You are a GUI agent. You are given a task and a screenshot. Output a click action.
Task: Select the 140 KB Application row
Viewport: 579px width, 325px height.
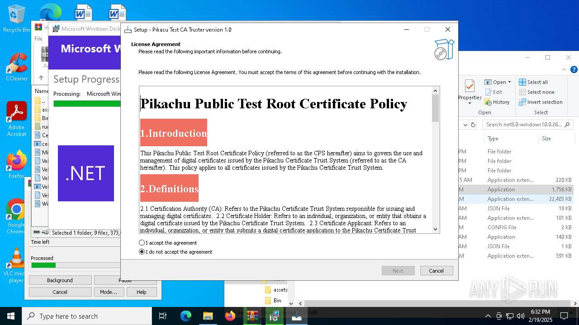point(516,237)
